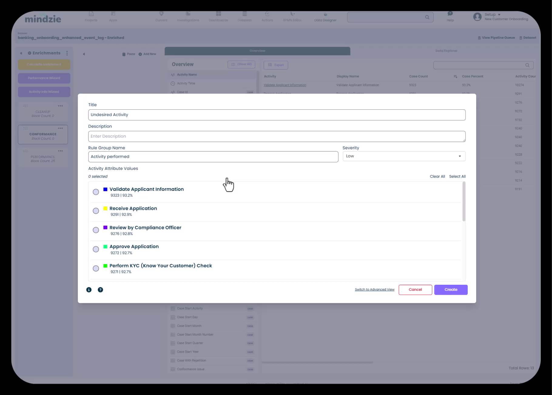Click Switch to Advanced View link
Image resolution: width=552 pixels, height=395 pixels.
[x=375, y=290]
